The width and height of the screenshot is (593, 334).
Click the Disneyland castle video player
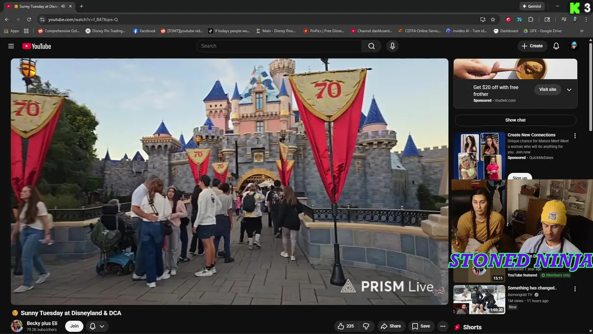click(229, 181)
